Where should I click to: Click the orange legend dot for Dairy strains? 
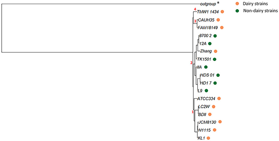[237, 4]
